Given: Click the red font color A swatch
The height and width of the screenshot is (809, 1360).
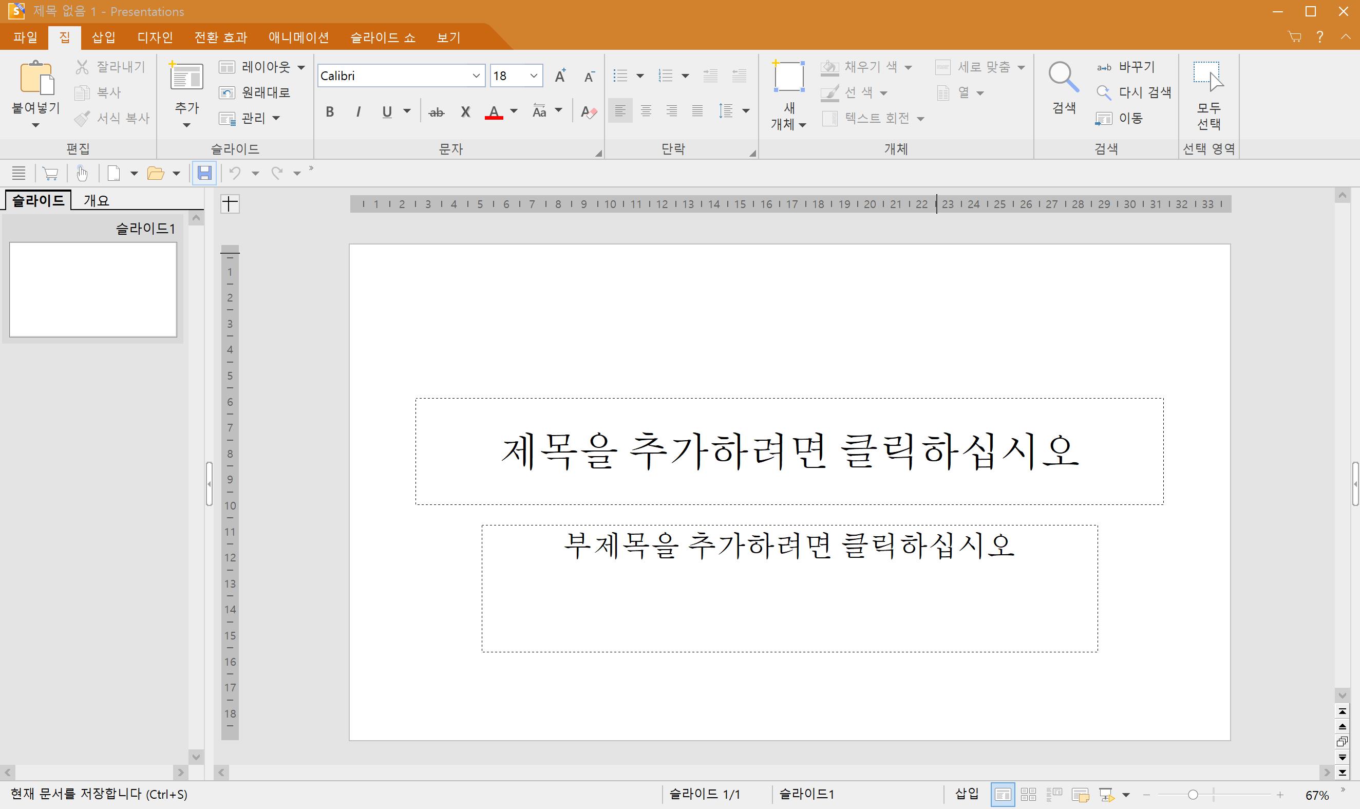Looking at the screenshot, I should coord(494,112).
